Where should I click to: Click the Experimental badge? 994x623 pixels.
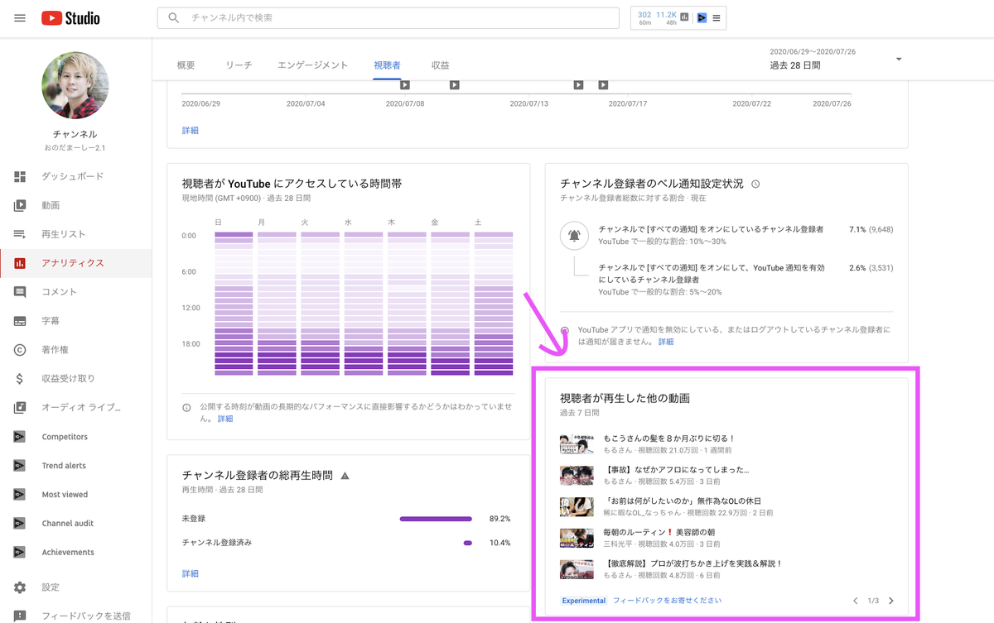(584, 601)
